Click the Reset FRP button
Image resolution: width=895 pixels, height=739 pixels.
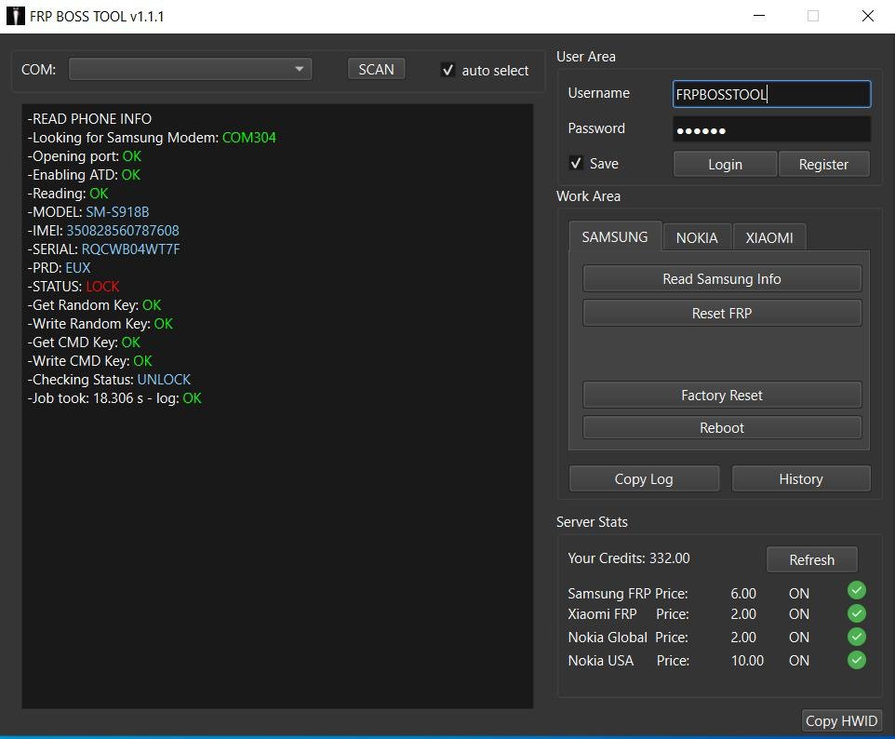pos(722,313)
